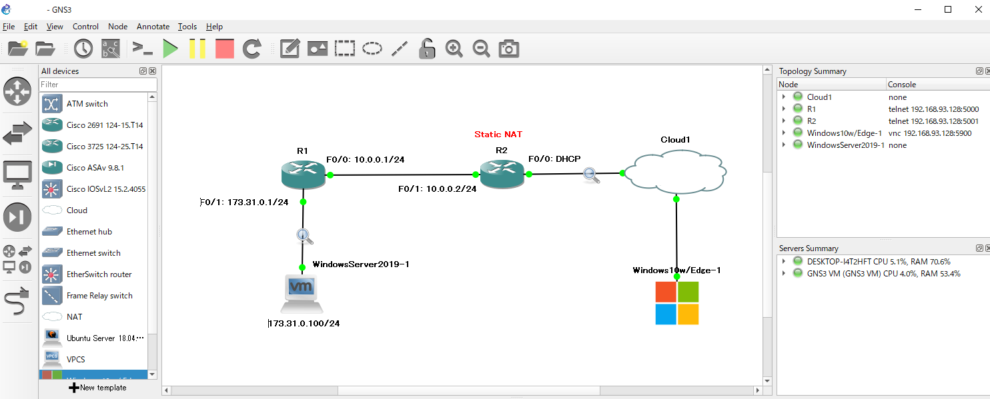This screenshot has height=399, width=990.
Task: Click the New blank project toolbar icon
Action: click(x=18, y=49)
